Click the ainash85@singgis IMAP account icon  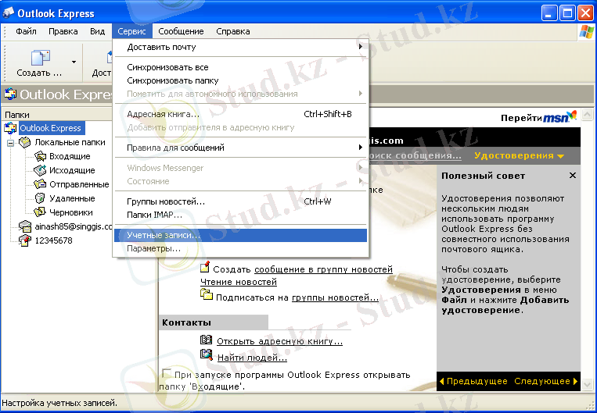(x=25, y=226)
